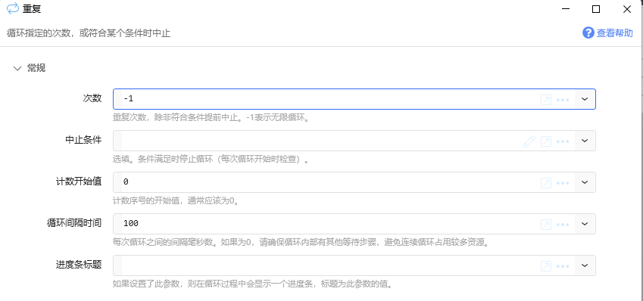Viewport: 643px width, 301px height.
Task: Maximize the 重复 dialog window
Action: click(596, 9)
